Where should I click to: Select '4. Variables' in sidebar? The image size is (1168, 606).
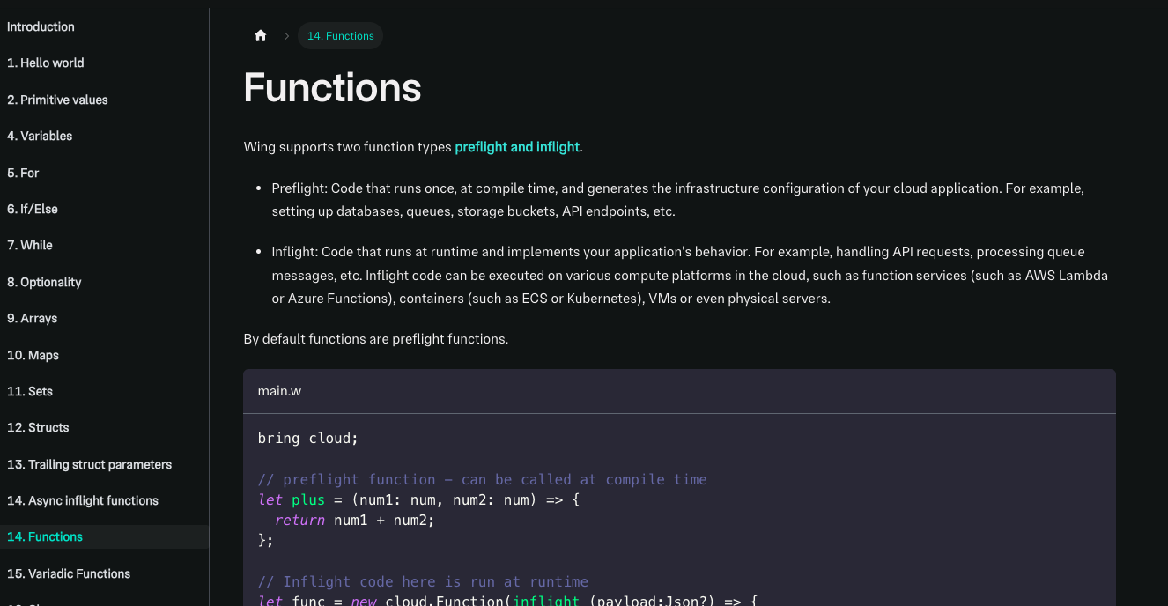[40, 137]
